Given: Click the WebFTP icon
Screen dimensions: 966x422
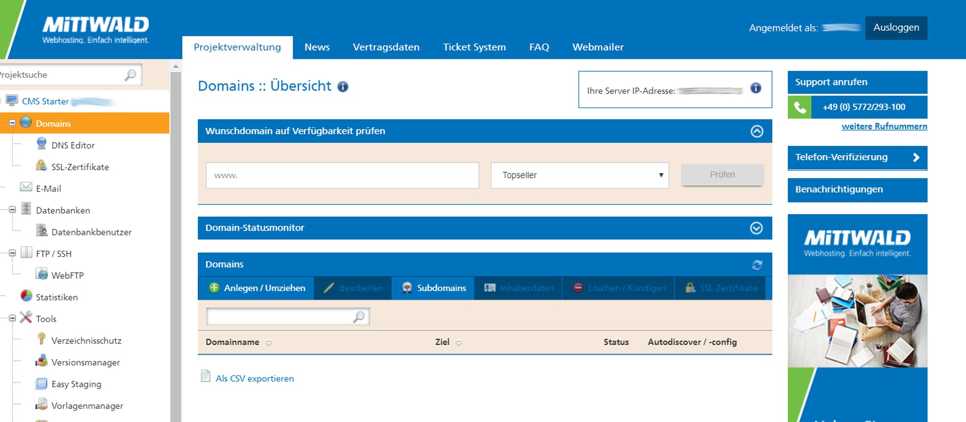Looking at the screenshot, I should pyautogui.click(x=42, y=274).
